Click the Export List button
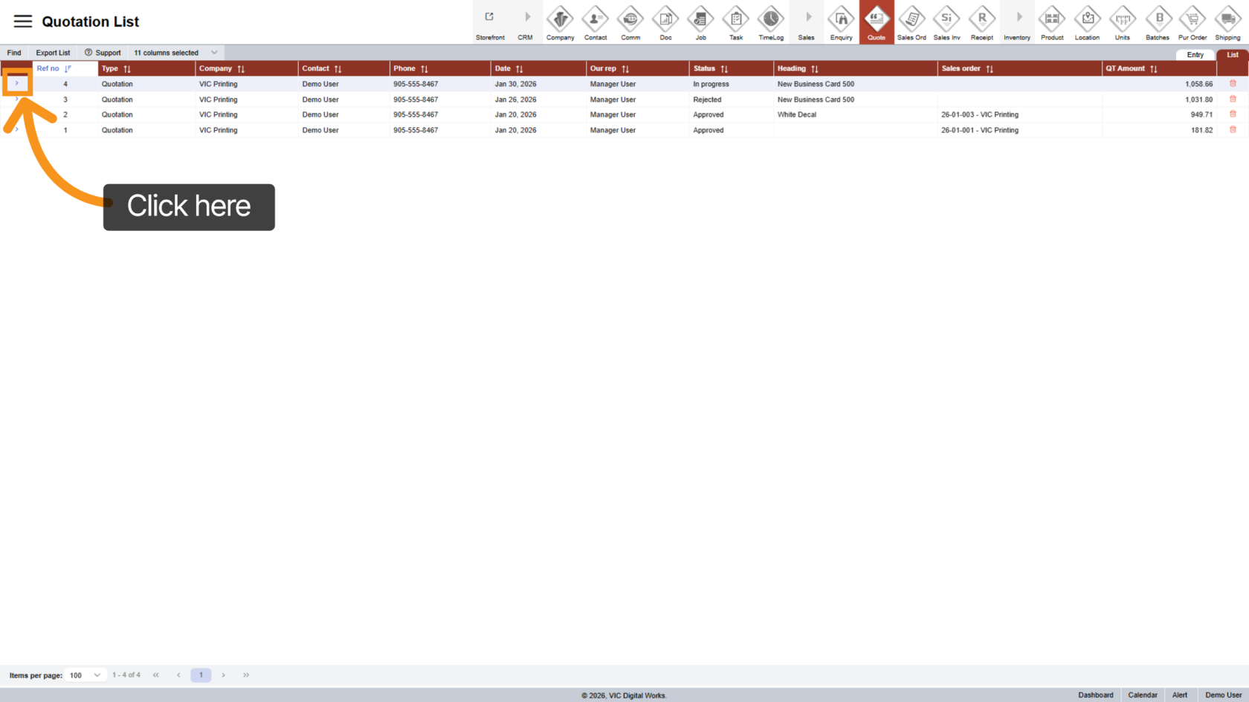Viewport: 1249px width, 702px height. (53, 53)
